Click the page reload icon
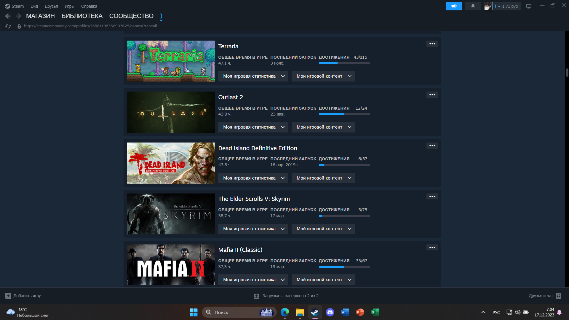This screenshot has width=569, height=320. click(8, 26)
